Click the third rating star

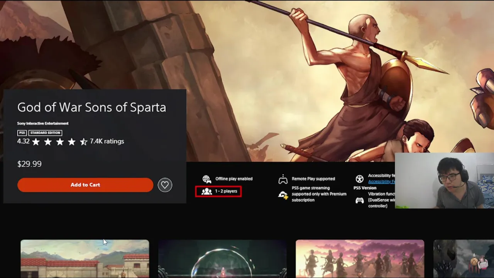[60, 142]
